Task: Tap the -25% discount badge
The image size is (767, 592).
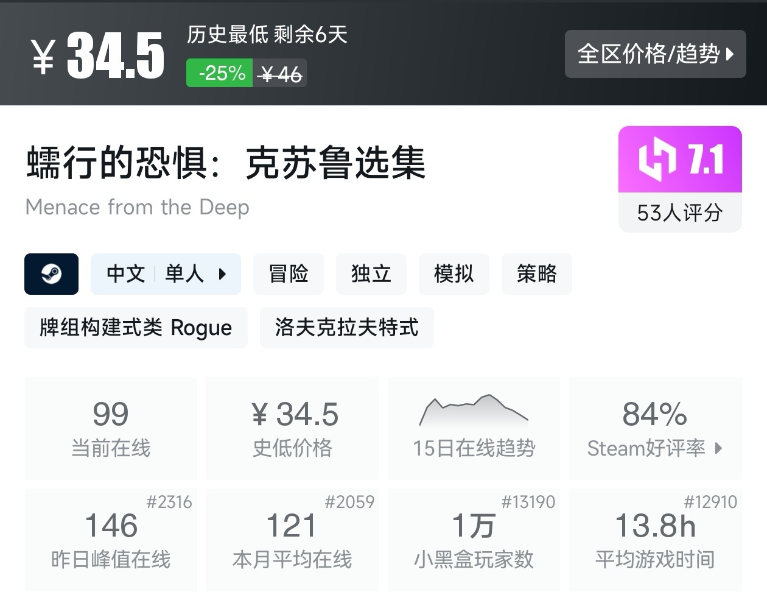Action: (x=219, y=73)
